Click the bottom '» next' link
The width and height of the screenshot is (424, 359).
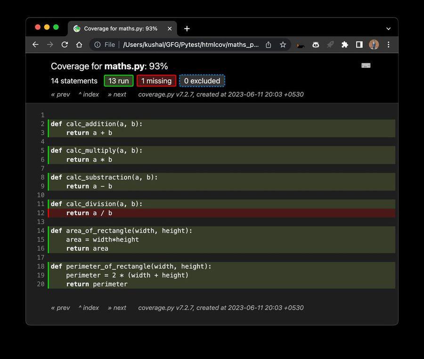coord(117,308)
